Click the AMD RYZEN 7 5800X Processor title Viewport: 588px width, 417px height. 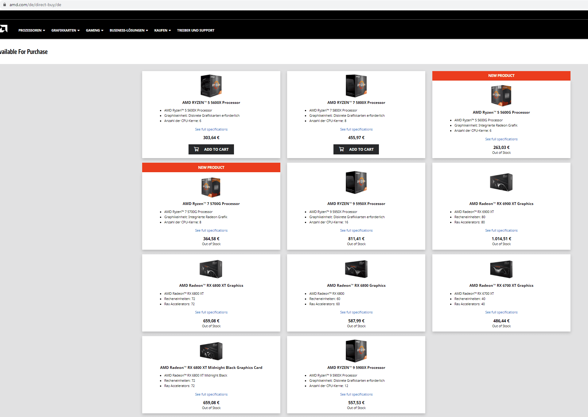[x=356, y=103]
